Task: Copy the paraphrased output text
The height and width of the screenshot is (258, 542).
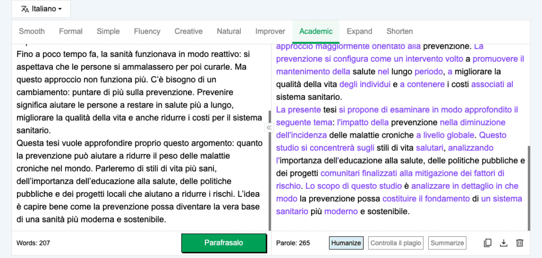Action: click(x=487, y=243)
